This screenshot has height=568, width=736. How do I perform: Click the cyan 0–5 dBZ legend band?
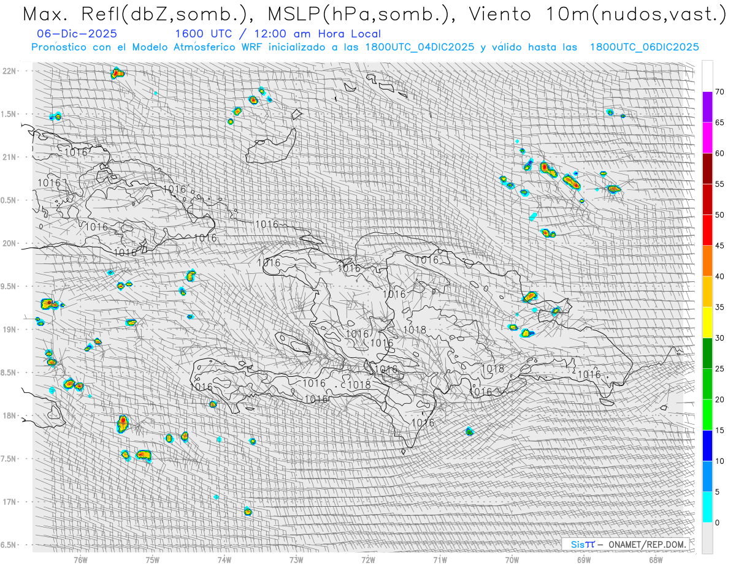(x=707, y=507)
